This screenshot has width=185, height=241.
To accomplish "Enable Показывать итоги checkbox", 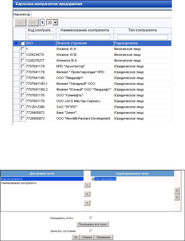I will [x=91, y=218].
